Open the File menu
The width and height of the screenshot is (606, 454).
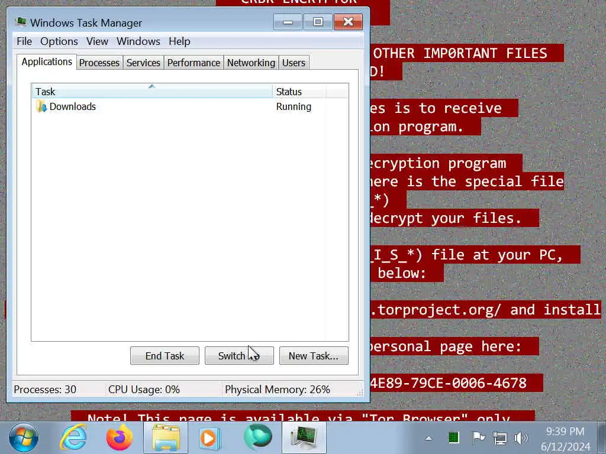24,41
